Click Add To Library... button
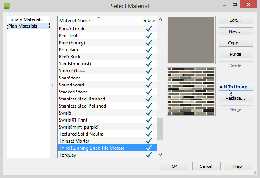 (235, 87)
